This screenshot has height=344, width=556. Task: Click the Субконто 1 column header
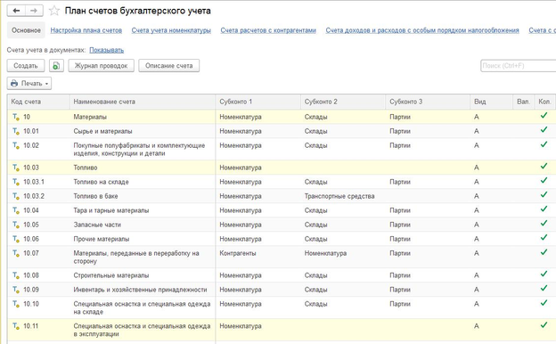(x=258, y=102)
